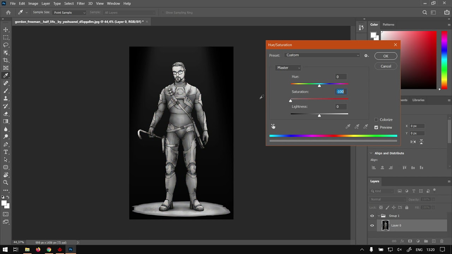Image resolution: width=452 pixels, height=254 pixels.
Task: Open the Sample Size dropdown
Action: (69, 13)
